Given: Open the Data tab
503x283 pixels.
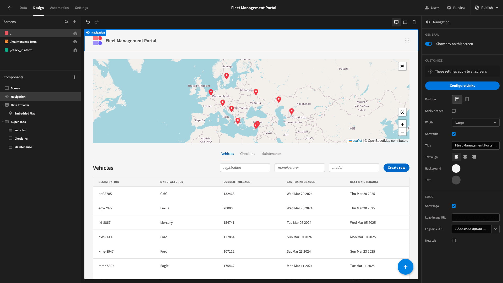Looking at the screenshot, I should (23, 8).
